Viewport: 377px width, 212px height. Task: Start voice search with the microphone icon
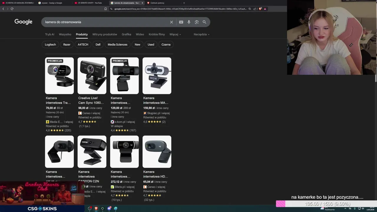(189, 22)
